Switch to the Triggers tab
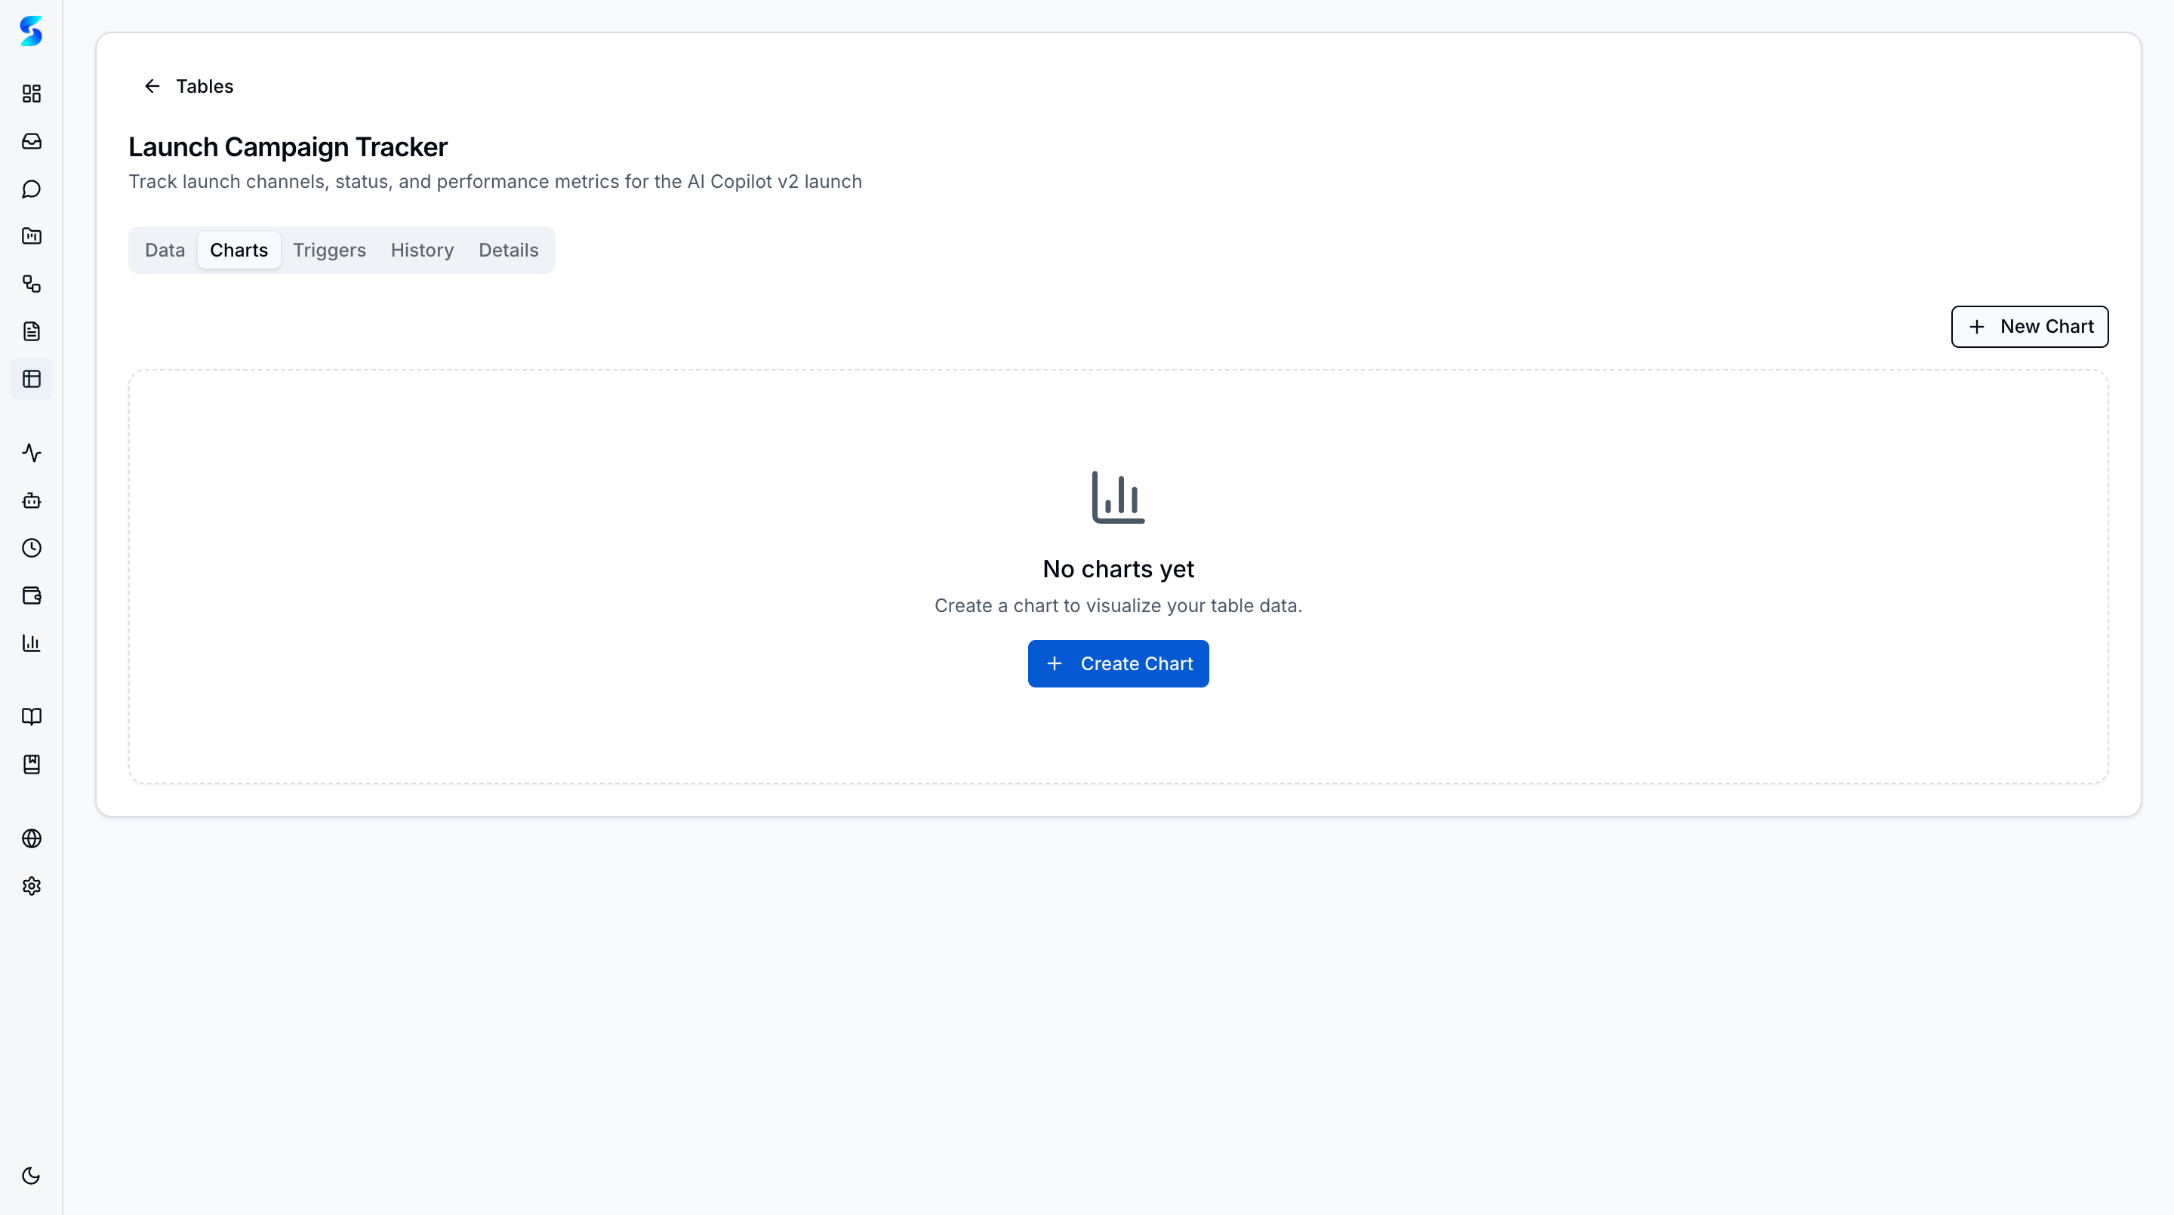The height and width of the screenshot is (1215, 2174). 329,251
